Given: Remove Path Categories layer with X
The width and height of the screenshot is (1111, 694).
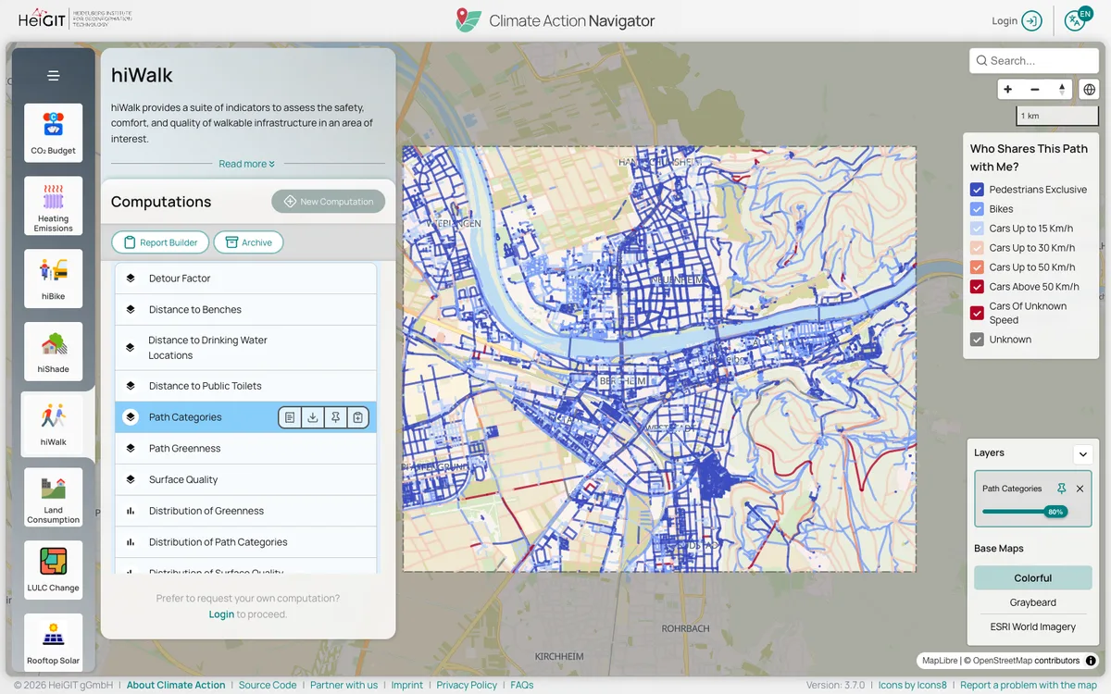Looking at the screenshot, I should (1080, 489).
